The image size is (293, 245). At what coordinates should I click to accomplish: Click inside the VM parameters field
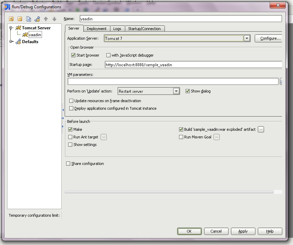pyautogui.click(x=172, y=81)
